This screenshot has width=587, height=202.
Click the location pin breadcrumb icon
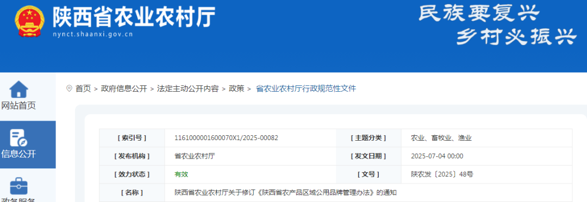pos(69,89)
